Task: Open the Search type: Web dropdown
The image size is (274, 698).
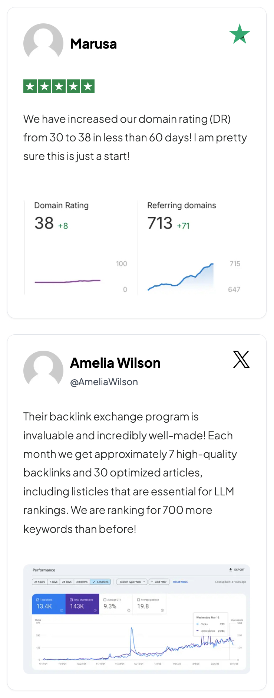Action: 132,582
